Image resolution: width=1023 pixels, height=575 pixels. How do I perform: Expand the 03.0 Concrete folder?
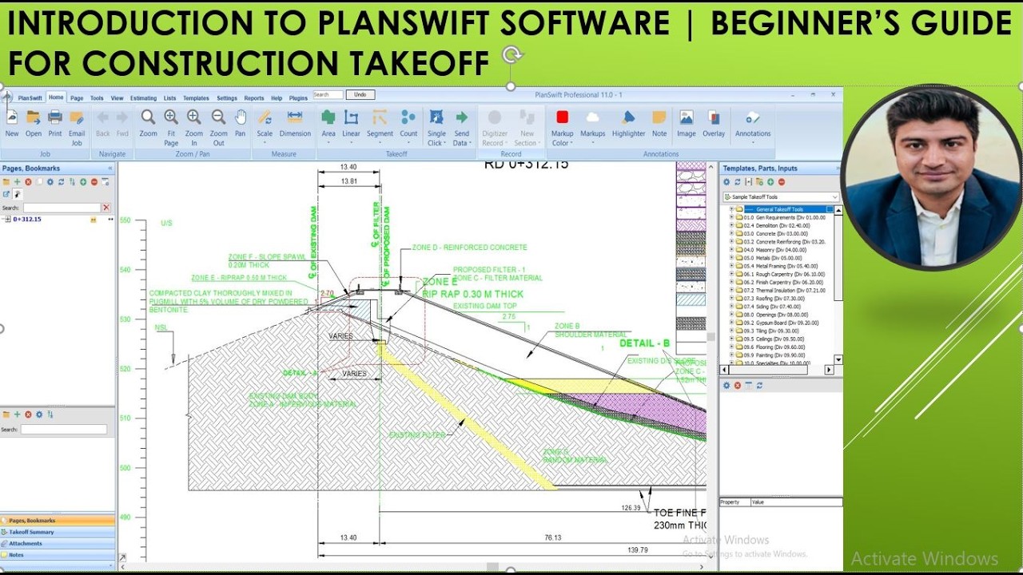tap(731, 233)
